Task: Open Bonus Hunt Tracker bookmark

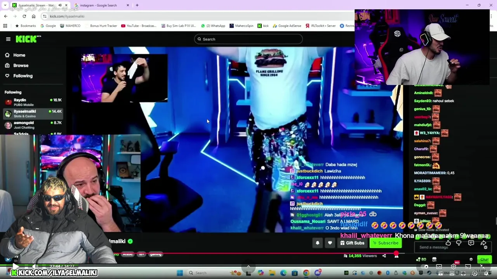Action: click(x=101, y=26)
